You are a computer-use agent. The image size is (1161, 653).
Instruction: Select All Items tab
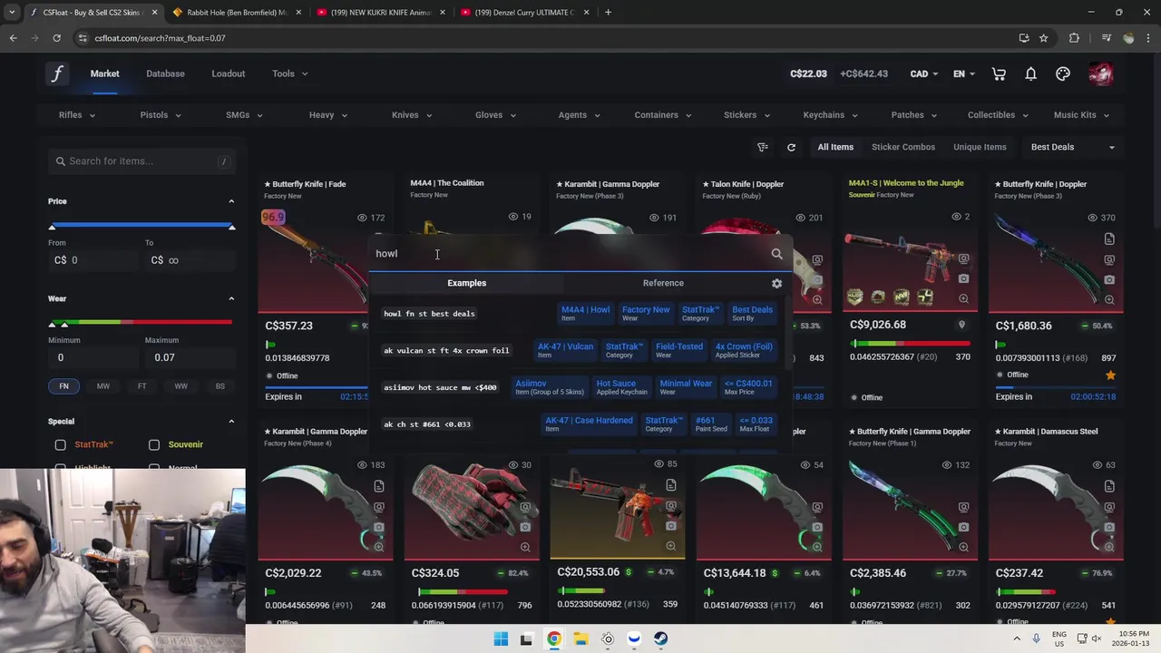click(835, 147)
